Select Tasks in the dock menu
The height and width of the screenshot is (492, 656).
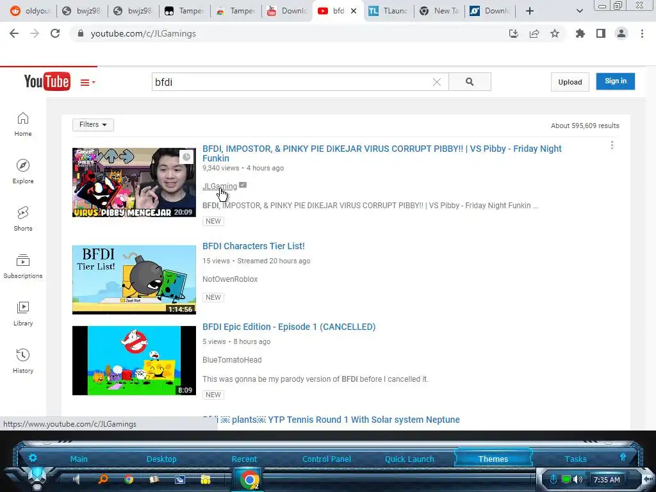(575, 459)
